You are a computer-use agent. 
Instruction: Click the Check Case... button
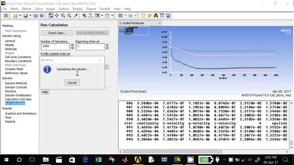pos(57,33)
